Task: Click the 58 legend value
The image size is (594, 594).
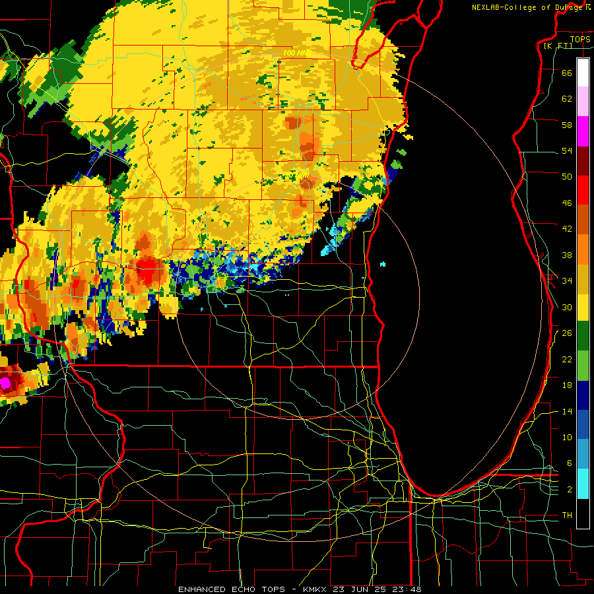Action: click(567, 125)
